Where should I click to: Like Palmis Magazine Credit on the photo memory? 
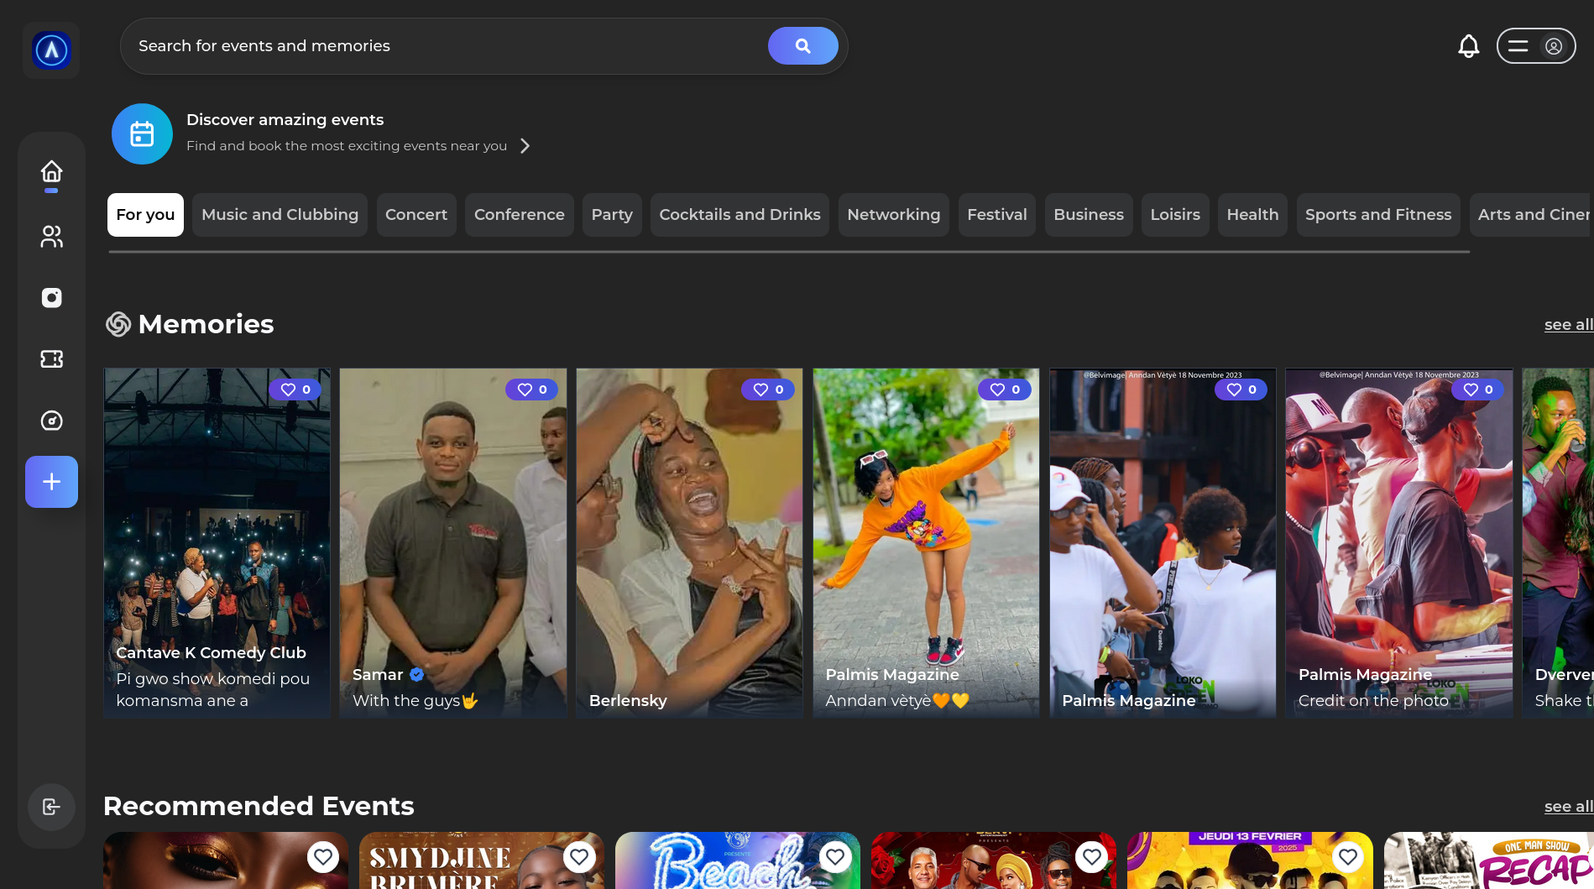(x=1478, y=390)
